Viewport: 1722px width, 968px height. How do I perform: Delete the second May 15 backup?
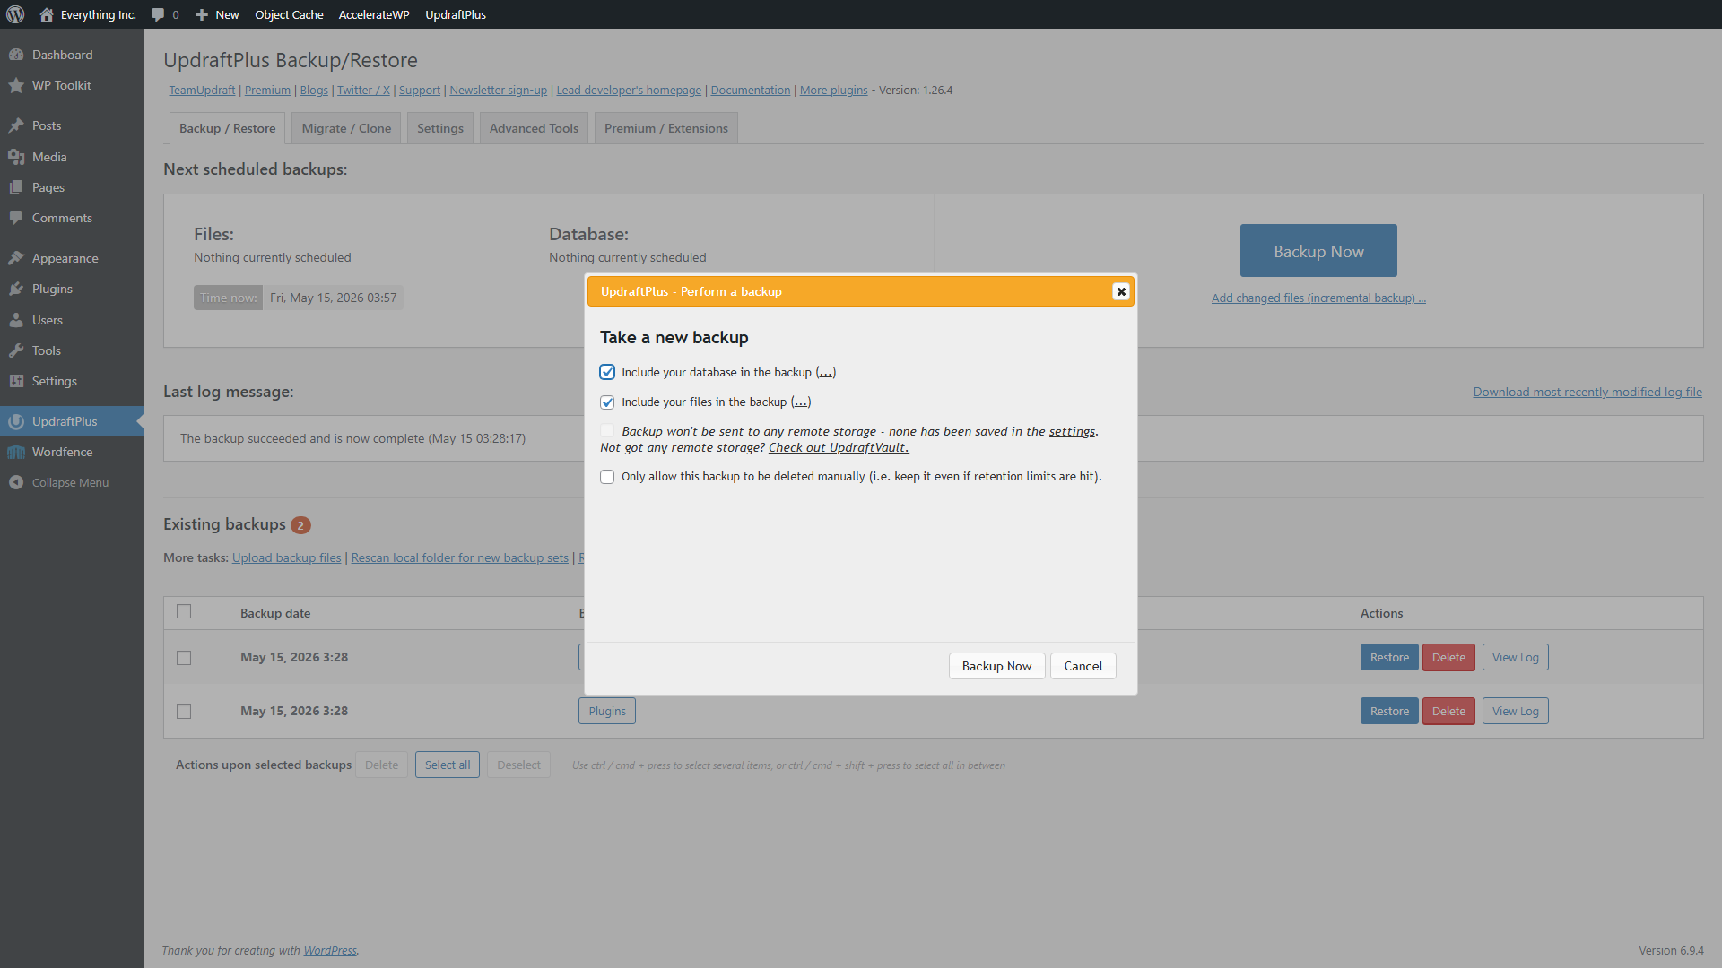(x=1448, y=711)
